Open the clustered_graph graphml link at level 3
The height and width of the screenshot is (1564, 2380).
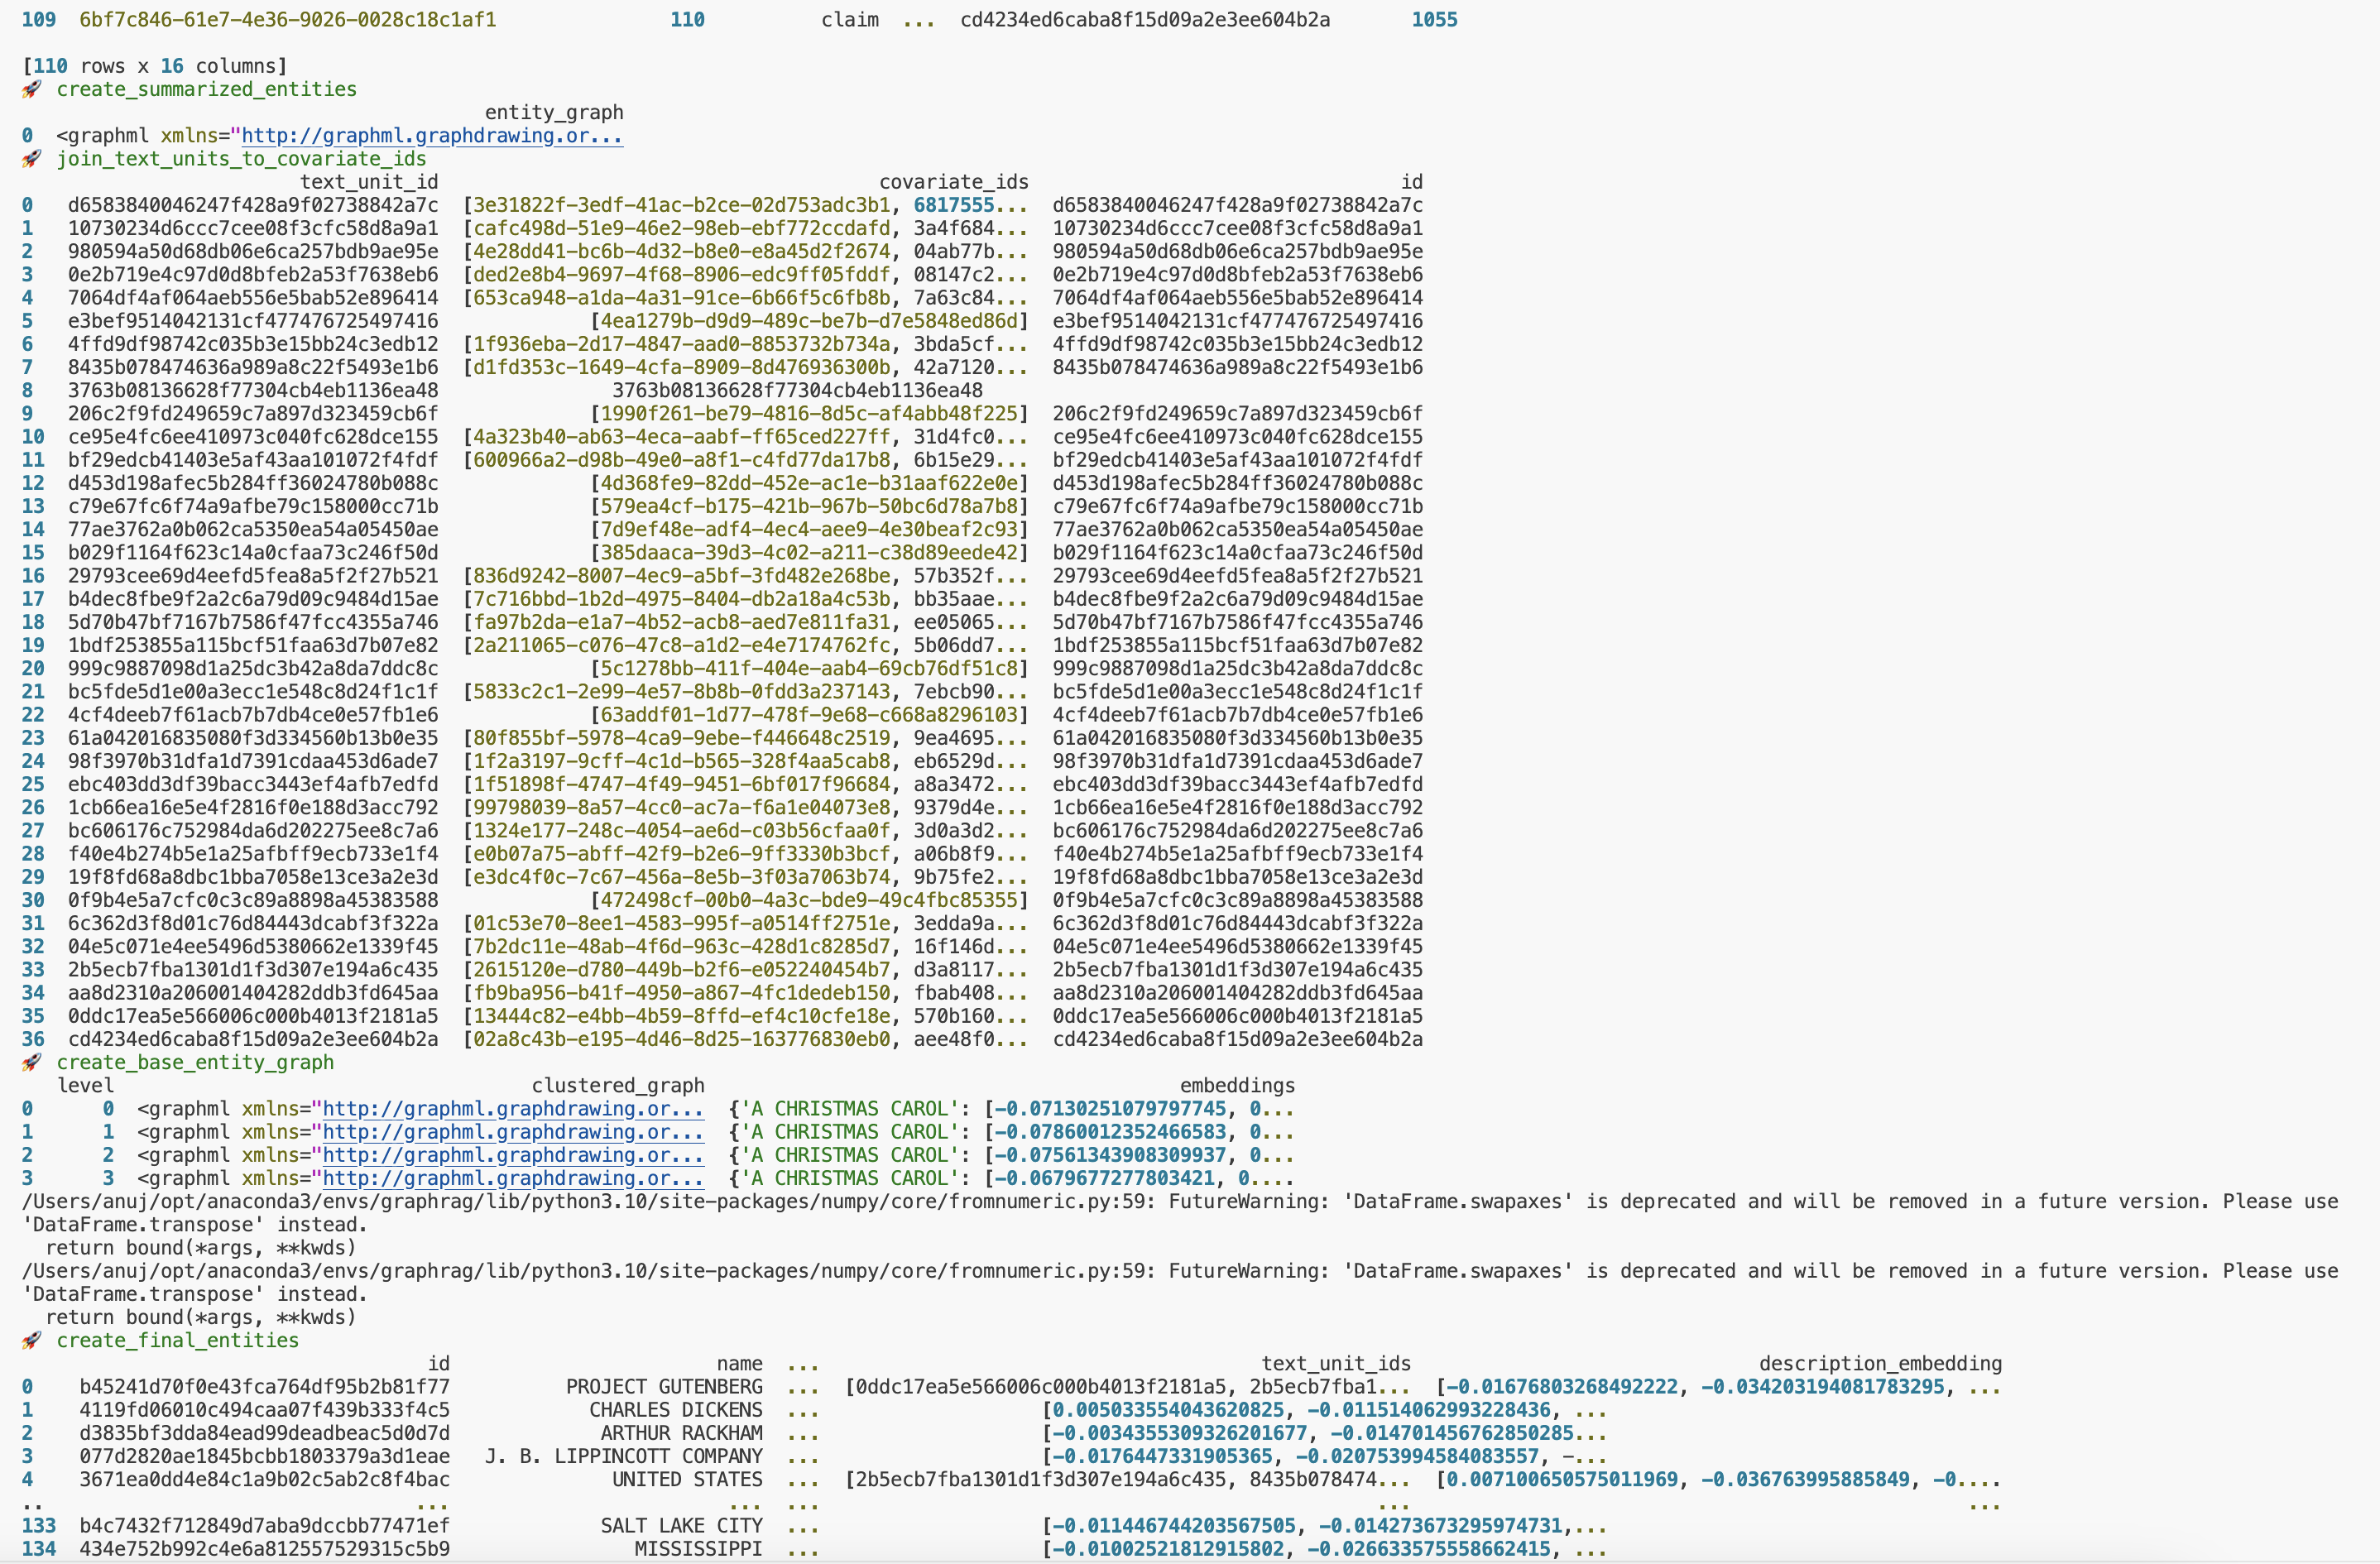(513, 1178)
